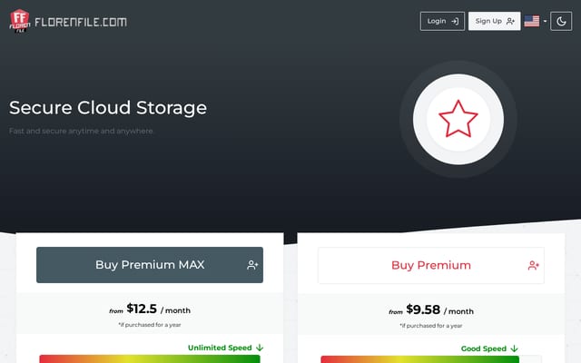Click '*if purchased for a year' under $12.5
Image resolution: width=581 pixels, height=363 pixels.
click(150, 325)
